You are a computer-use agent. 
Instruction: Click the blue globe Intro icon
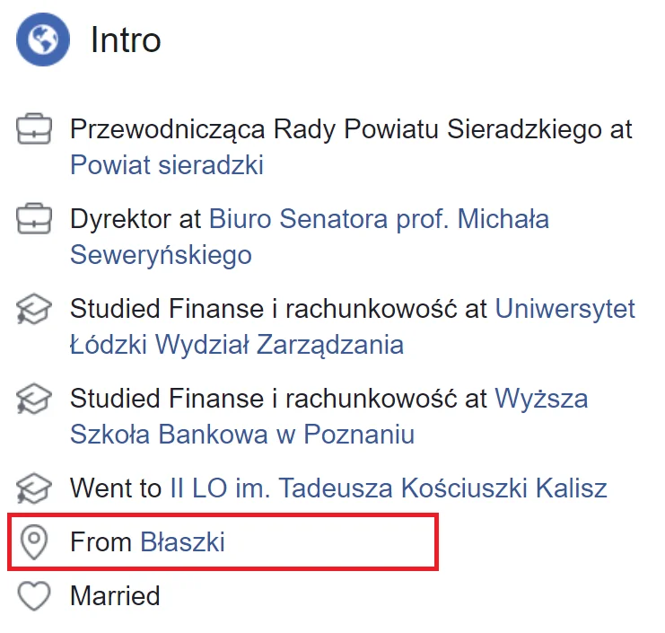coord(43,39)
